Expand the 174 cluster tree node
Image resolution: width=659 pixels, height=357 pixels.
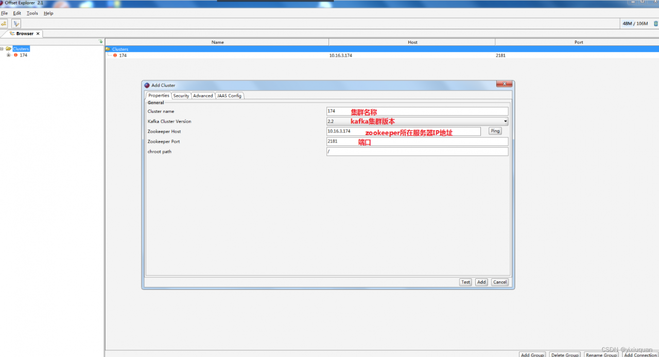(8, 55)
